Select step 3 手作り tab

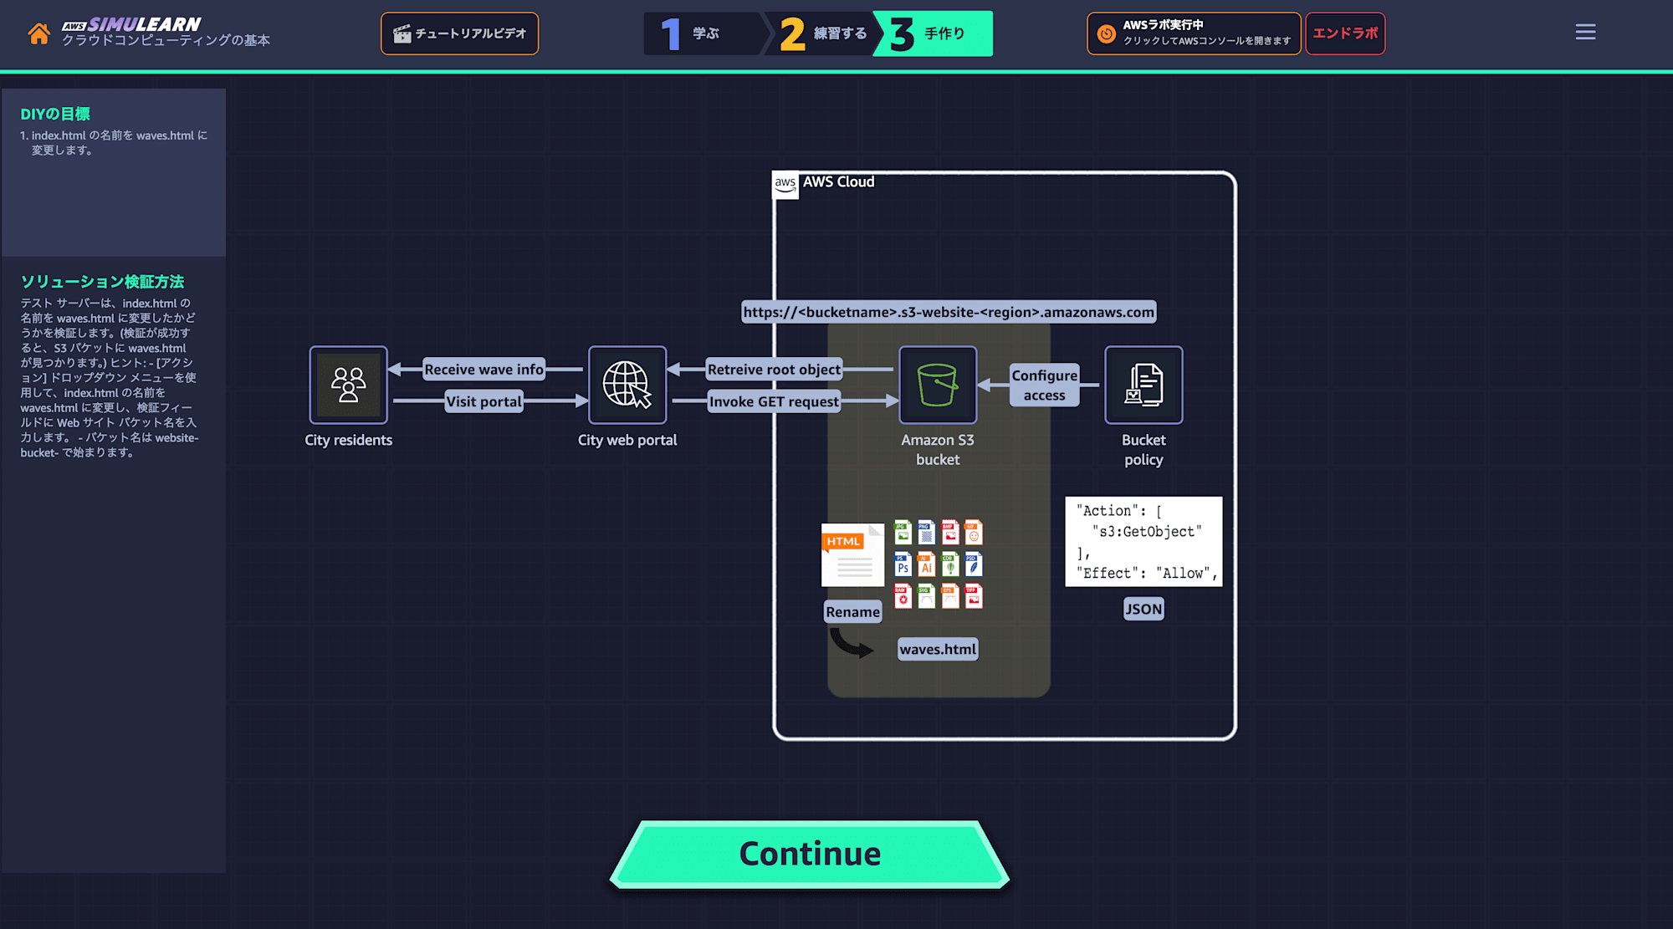point(934,33)
